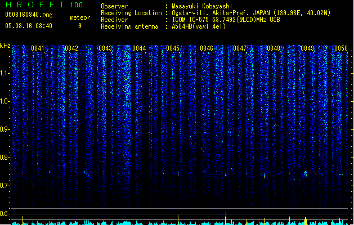
Task: Click the meteor count value 9
Action: [x=80, y=26]
